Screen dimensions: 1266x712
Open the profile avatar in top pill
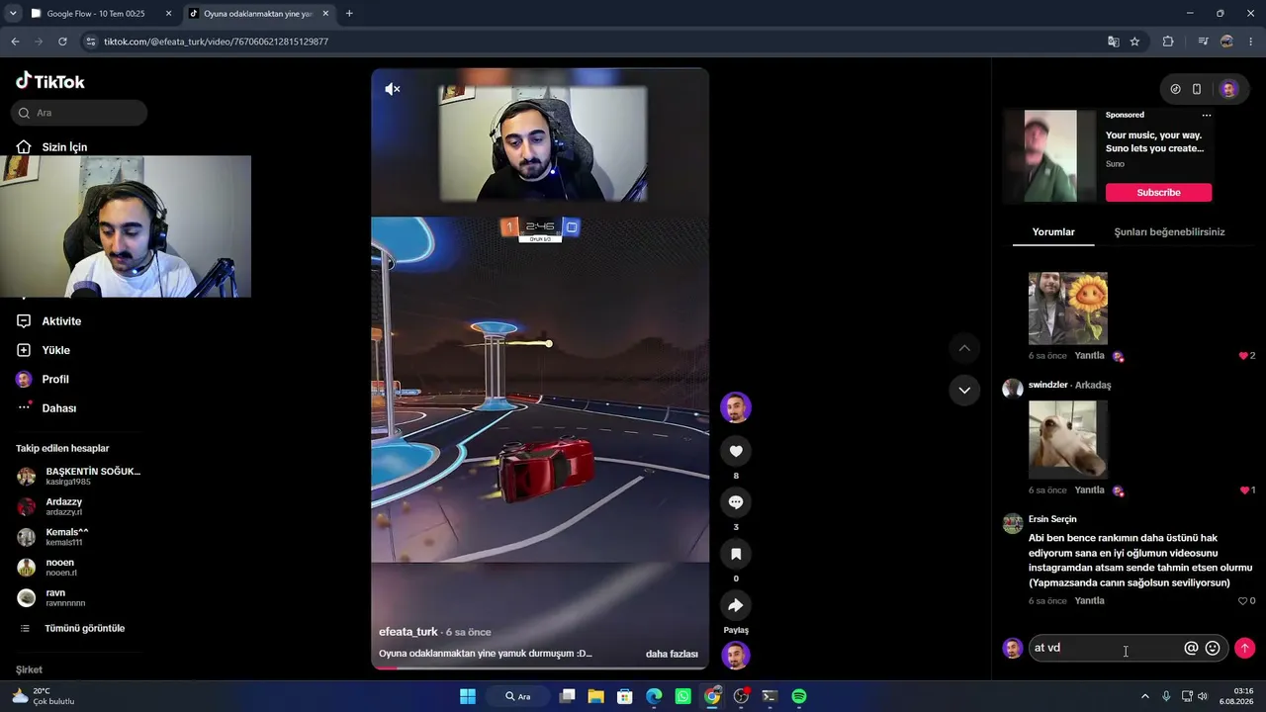(1228, 89)
